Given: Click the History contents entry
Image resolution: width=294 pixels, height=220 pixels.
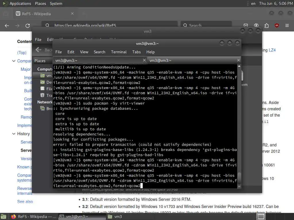Looking at the screenshot, I should tap(24, 134).
